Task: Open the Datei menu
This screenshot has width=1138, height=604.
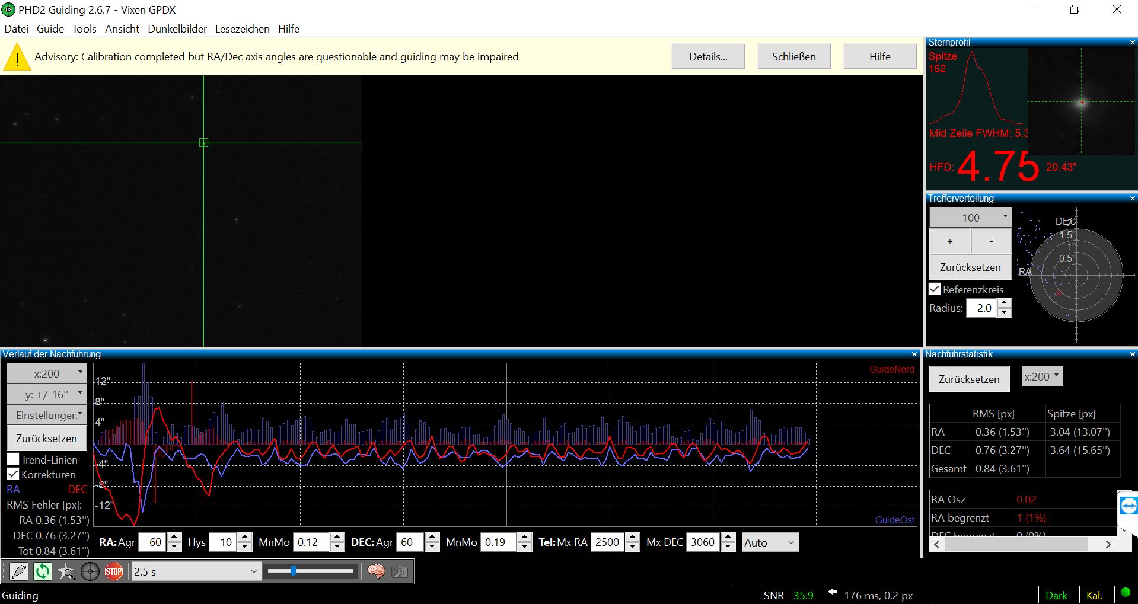Action: pyautogui.click(x=16, y=29)
